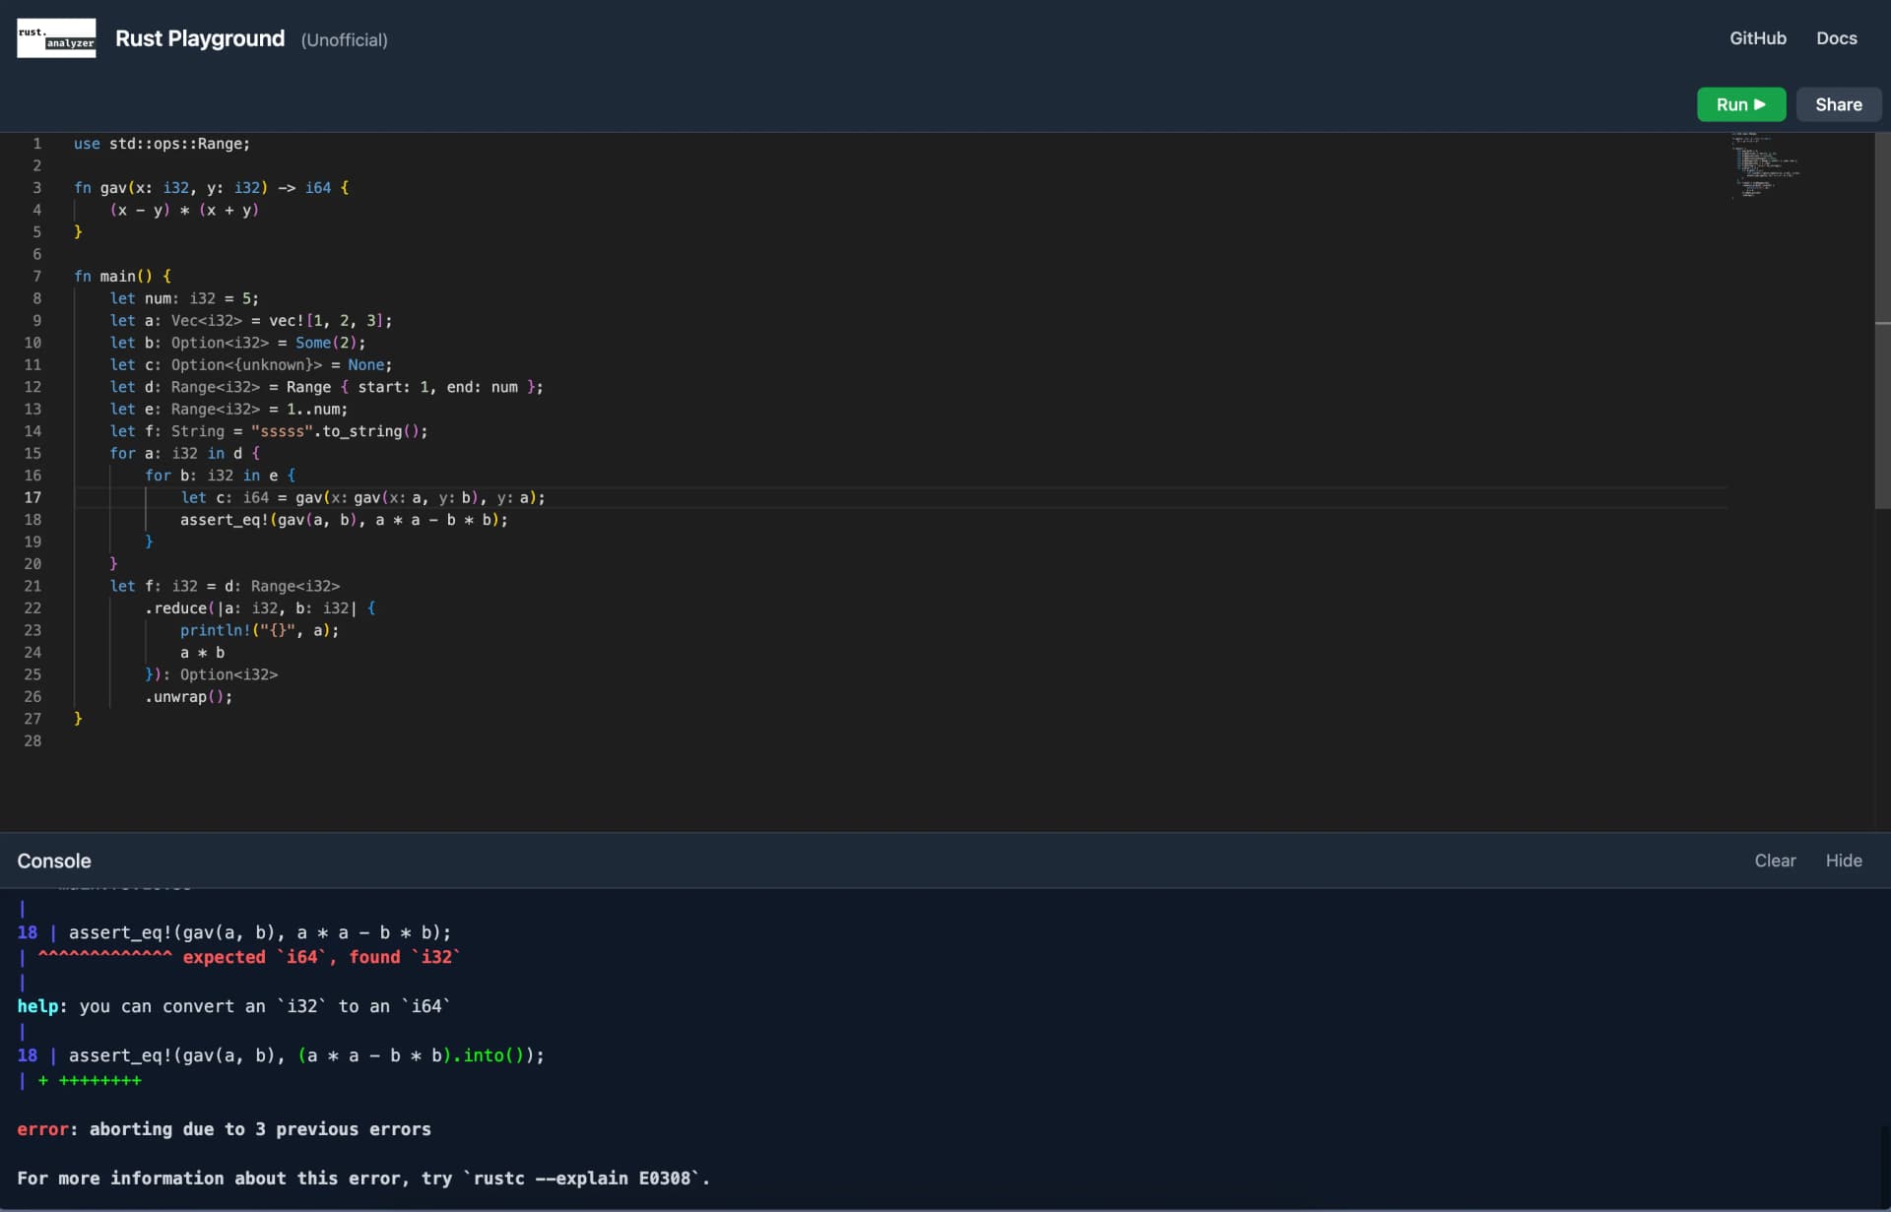The image size is (1891, 1212).
Task: Click the rust-analyzer logo
Action: (56, 38)
